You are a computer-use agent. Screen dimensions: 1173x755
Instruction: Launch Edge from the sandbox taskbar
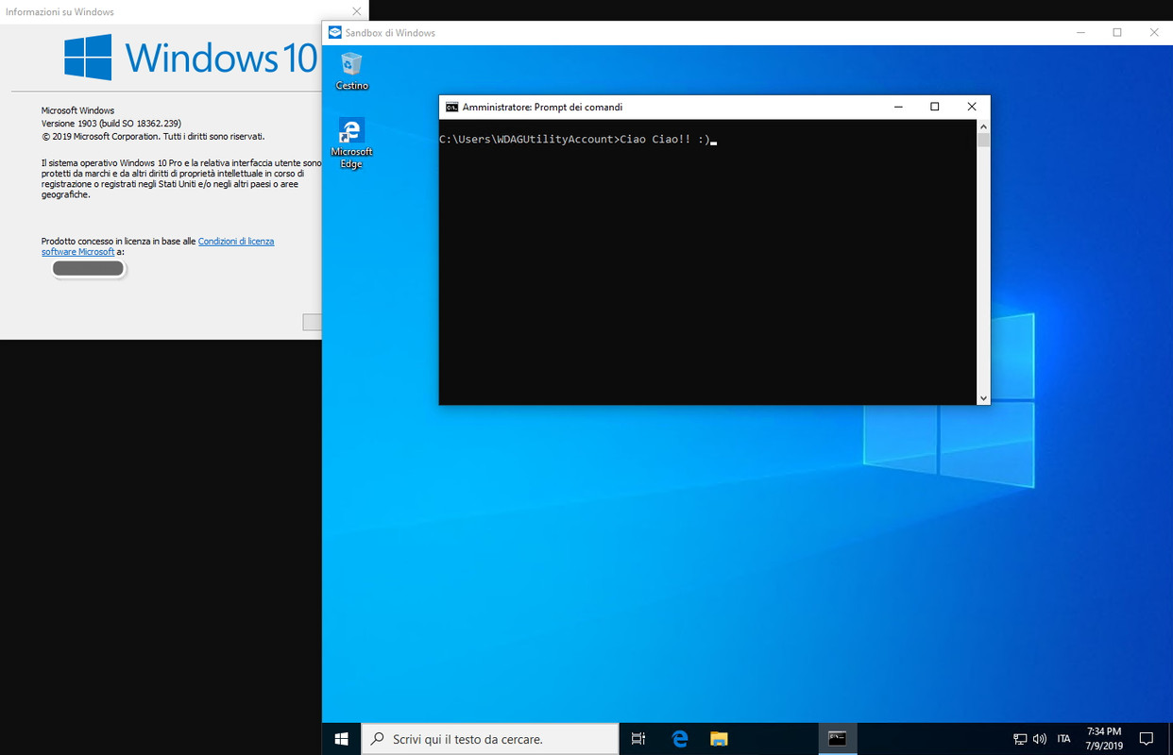coord(679,739)
